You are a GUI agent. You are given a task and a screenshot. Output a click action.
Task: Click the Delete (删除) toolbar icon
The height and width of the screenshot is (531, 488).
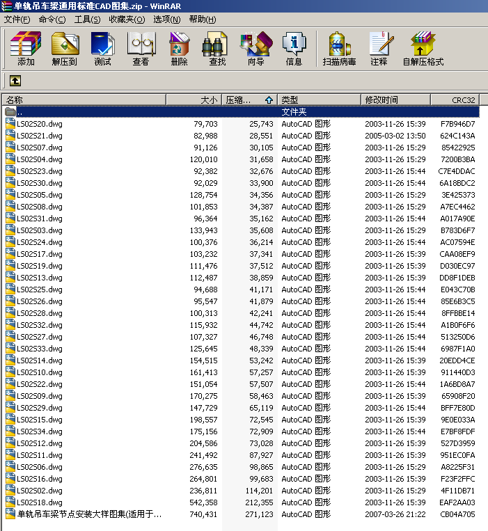(179, 49)
